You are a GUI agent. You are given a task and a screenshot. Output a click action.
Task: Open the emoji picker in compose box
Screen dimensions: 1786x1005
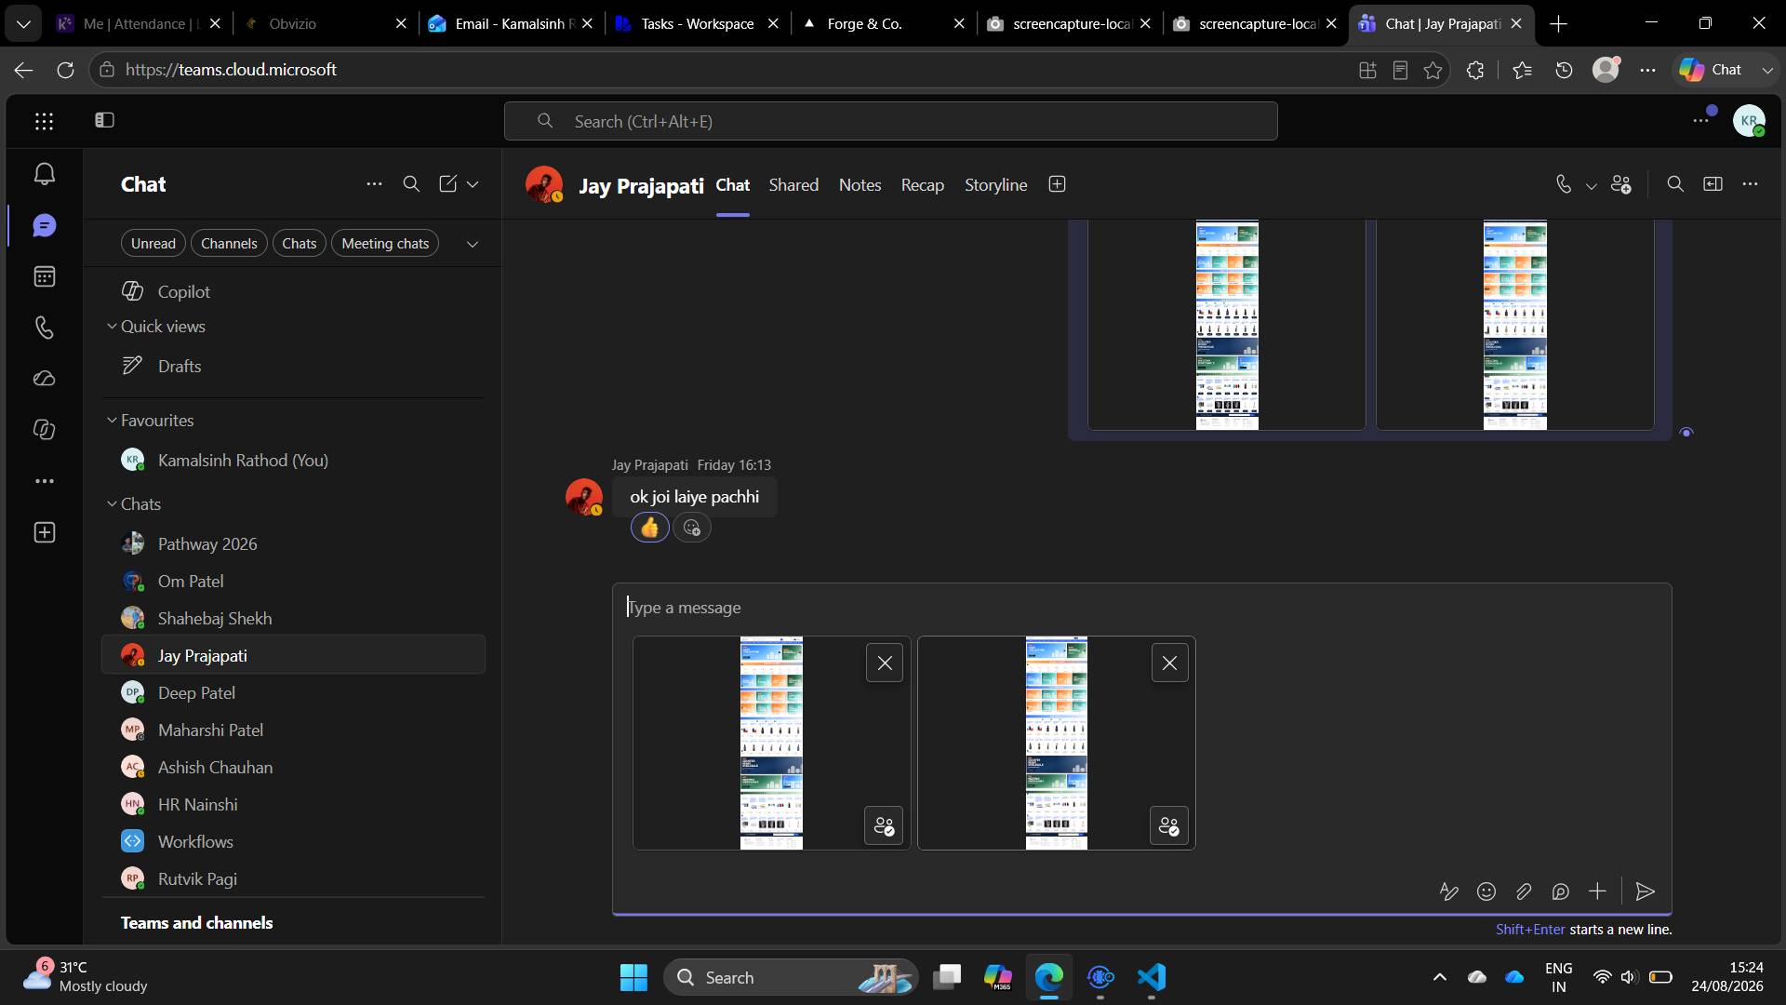coord(1486,891)
